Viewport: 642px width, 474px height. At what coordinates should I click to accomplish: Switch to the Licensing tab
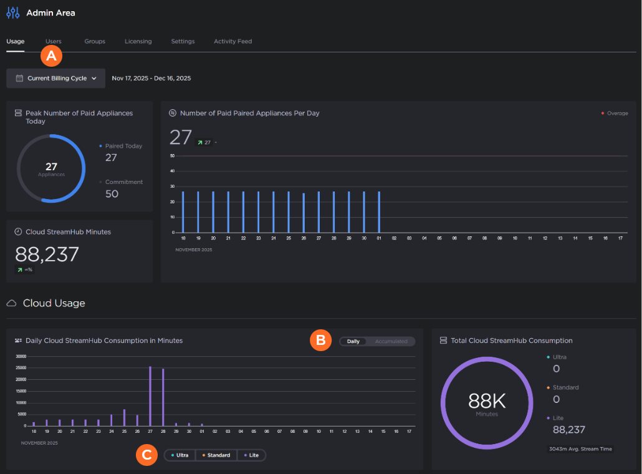138,42
